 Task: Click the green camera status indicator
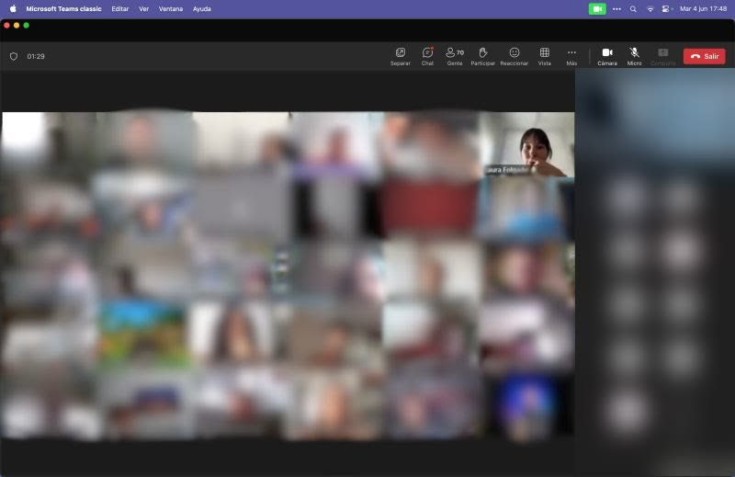coord(597,9)
